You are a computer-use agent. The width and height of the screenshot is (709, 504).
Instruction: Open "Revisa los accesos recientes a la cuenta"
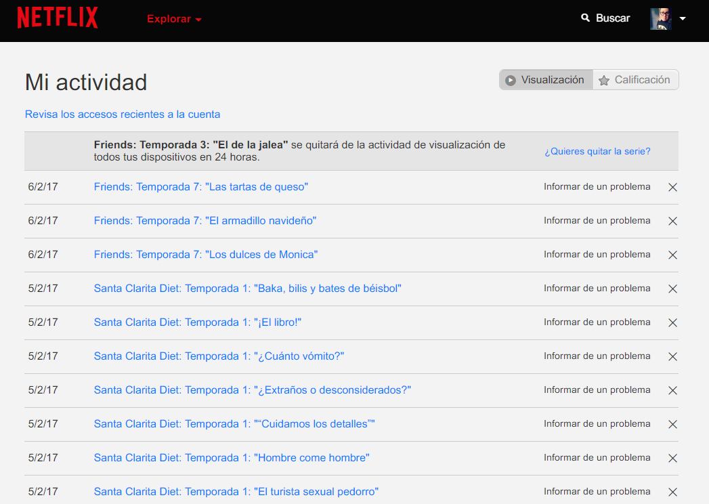click(122, 114)
